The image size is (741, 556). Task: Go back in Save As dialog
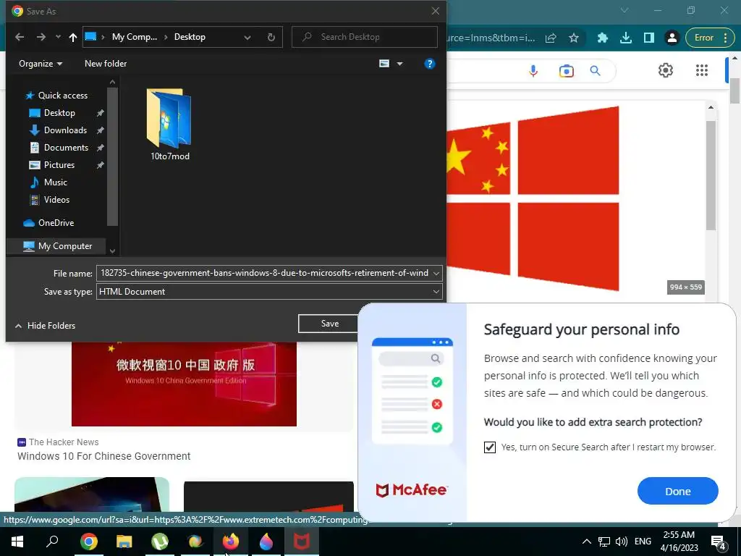pos(20,37)
